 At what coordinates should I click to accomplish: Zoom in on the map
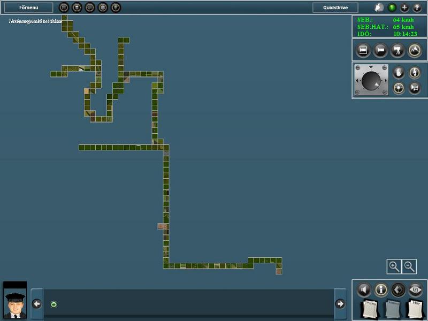[394, 266]
